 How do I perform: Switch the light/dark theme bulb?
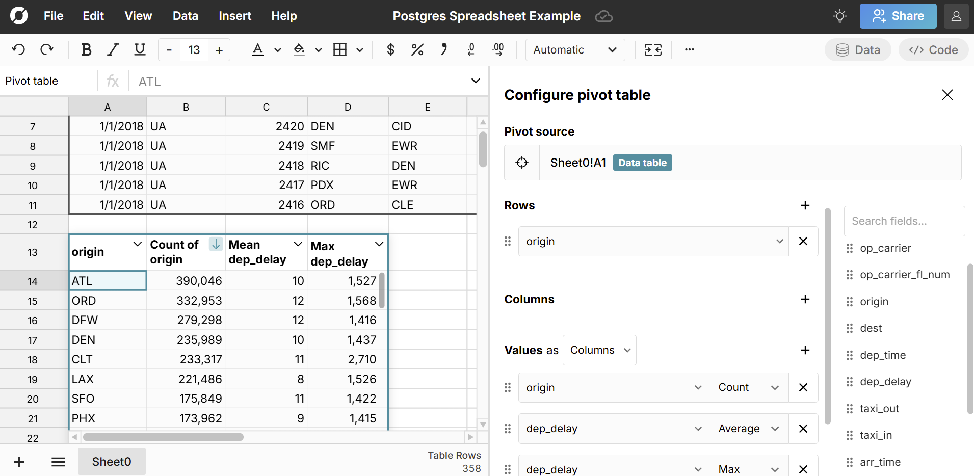point(839,16)
